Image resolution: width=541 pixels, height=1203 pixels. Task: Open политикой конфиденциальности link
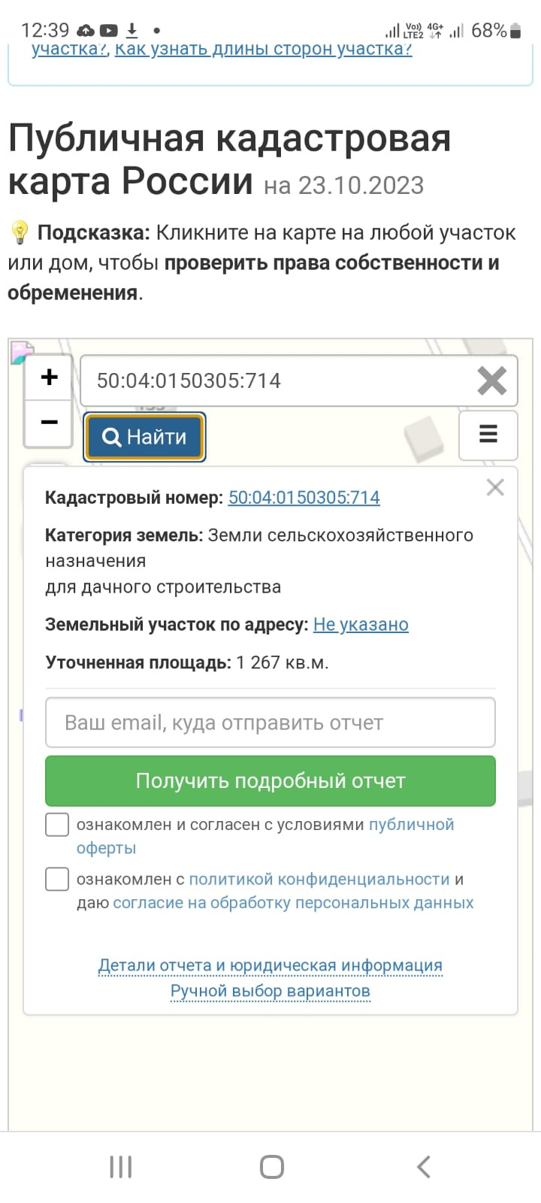coord(319,879)
